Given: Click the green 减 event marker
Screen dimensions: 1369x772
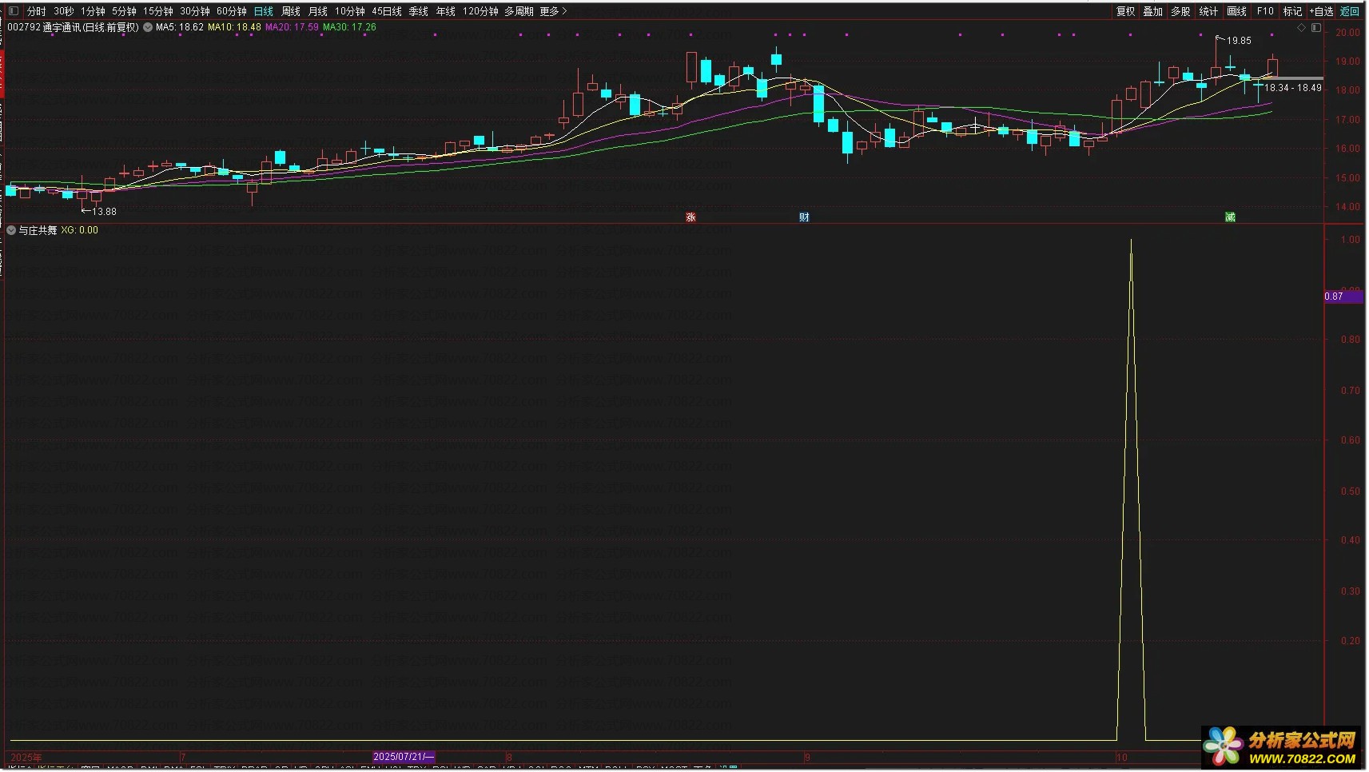Looking at the screenshot, I should pyautogui.click(x=1230, y=217).
